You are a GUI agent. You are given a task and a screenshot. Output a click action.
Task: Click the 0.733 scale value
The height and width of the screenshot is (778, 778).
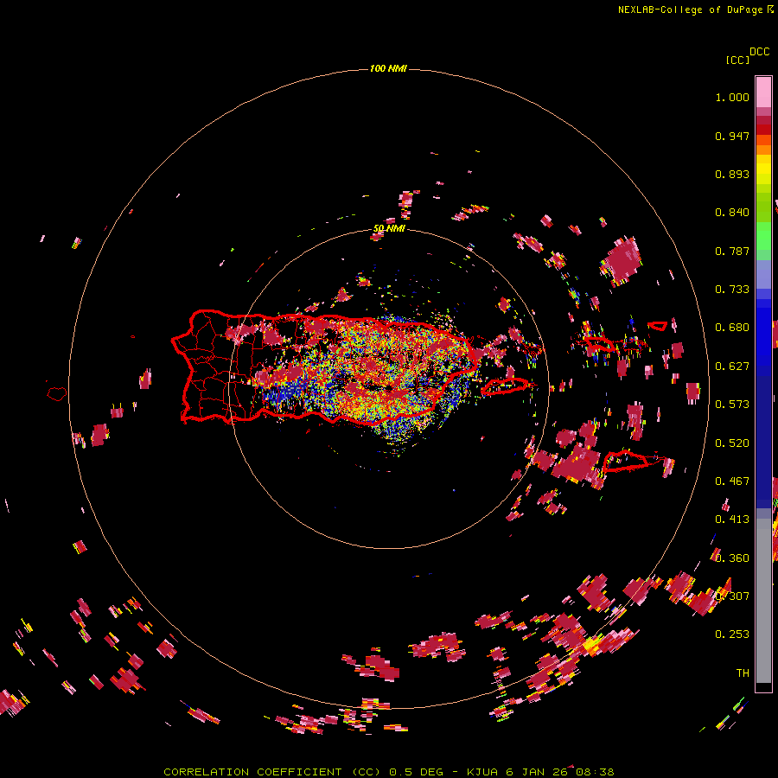click(732, 290)
